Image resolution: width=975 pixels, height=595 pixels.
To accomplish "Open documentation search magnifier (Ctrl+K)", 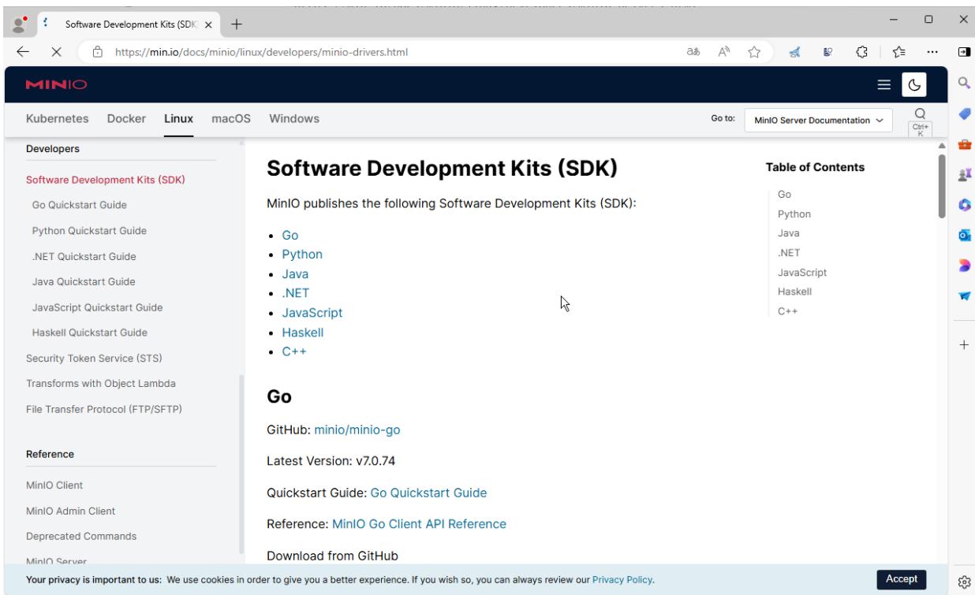I will coord(919,113).
